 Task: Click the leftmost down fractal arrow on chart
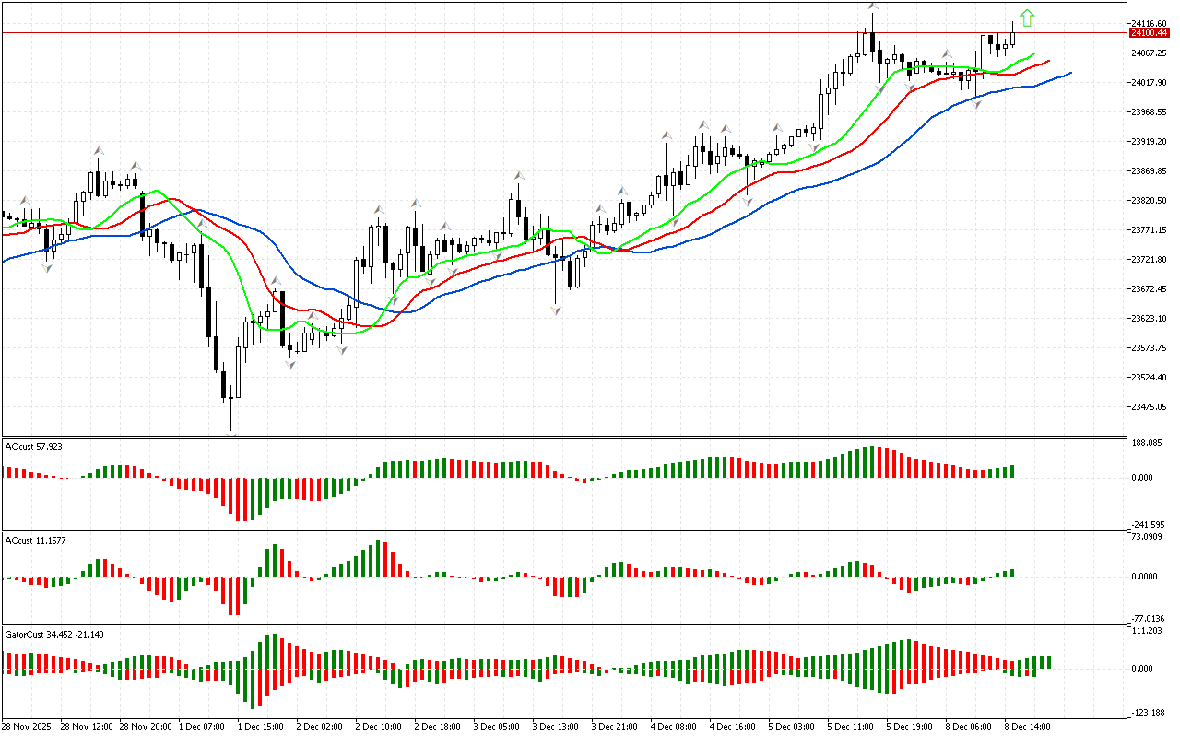click(46, 268)
